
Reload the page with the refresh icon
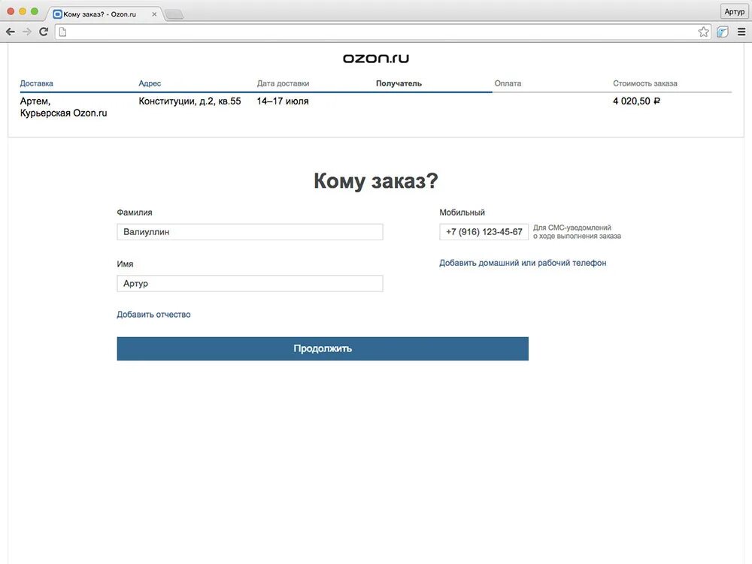44,31
